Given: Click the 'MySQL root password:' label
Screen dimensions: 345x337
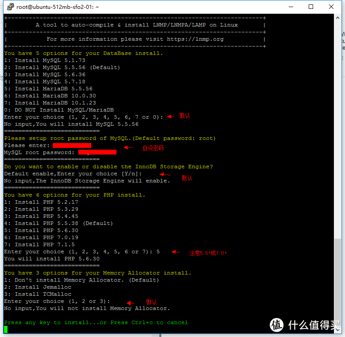Looking at the screenshot, I should click(x=39, y=152).
